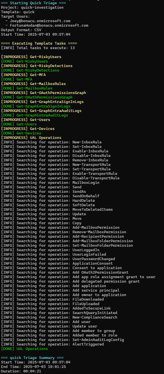Viewport: 164px width, 374px height.
Task: Click the AddedToSecureLink operation line
Action: point(56,309)
